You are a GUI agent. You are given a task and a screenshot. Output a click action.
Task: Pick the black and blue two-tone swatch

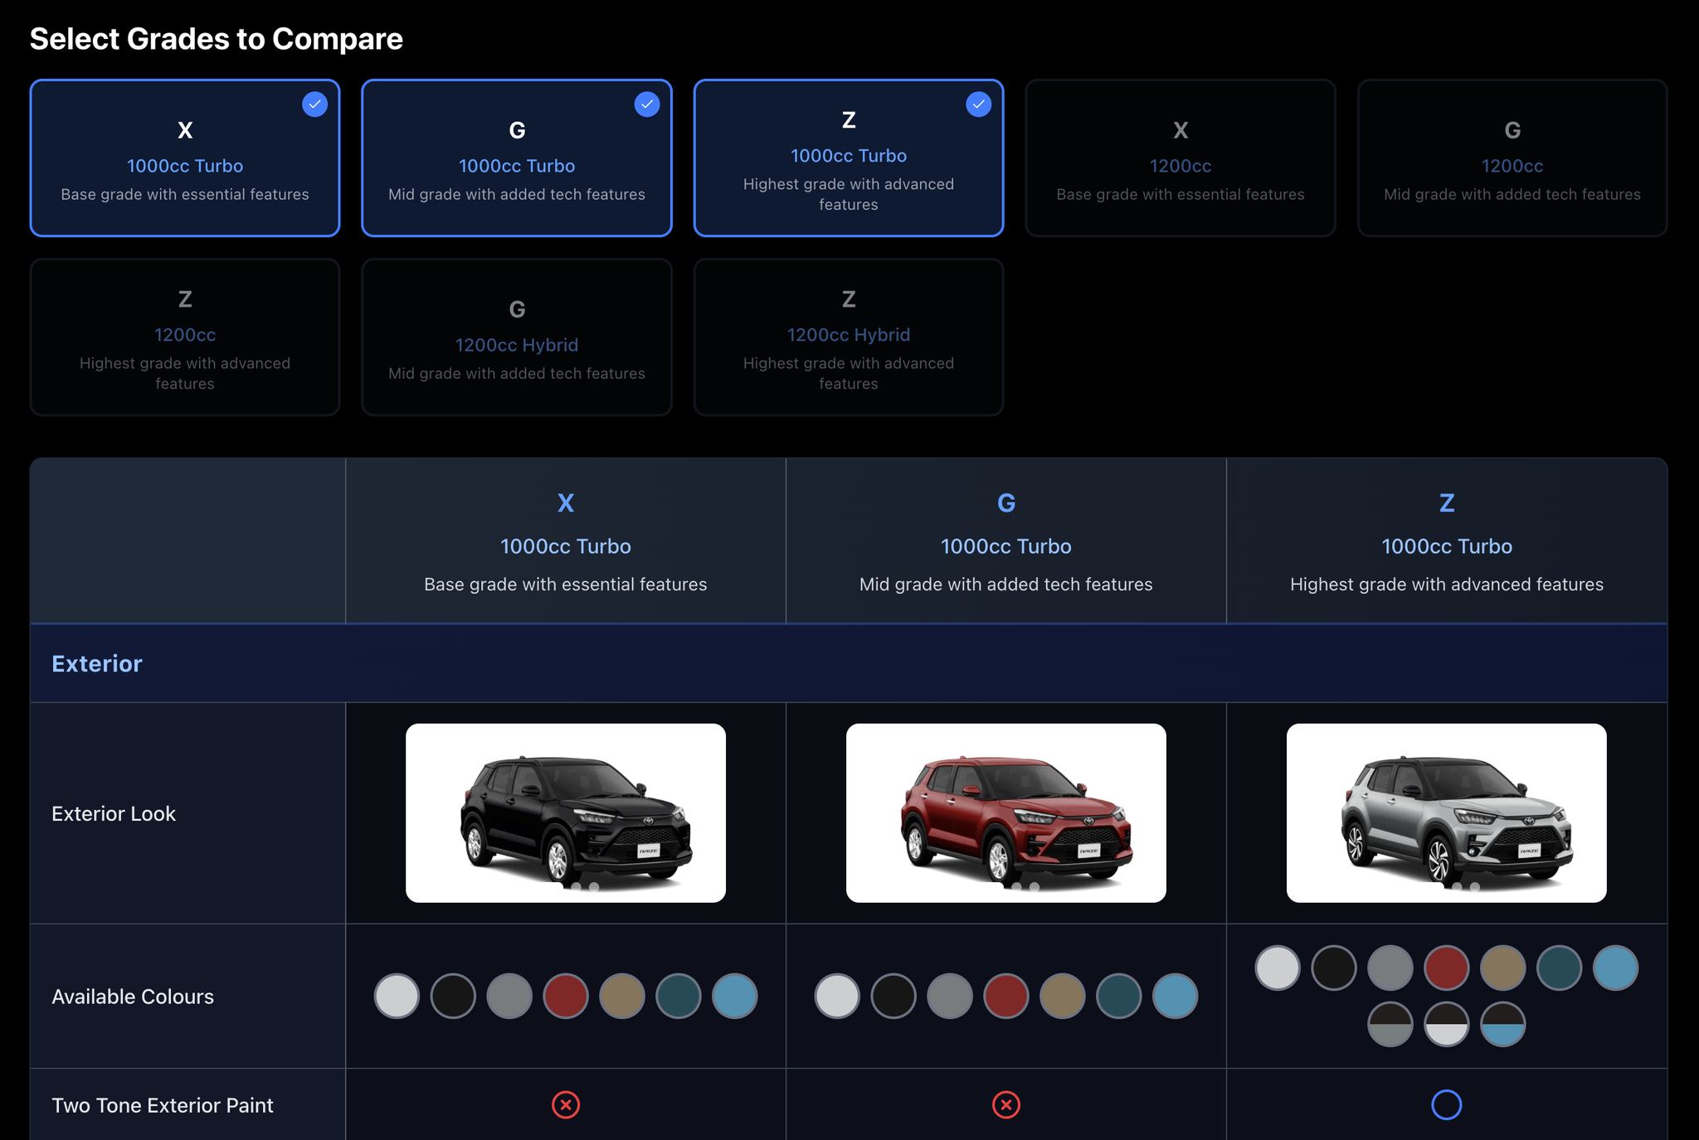[1503, 1024]
